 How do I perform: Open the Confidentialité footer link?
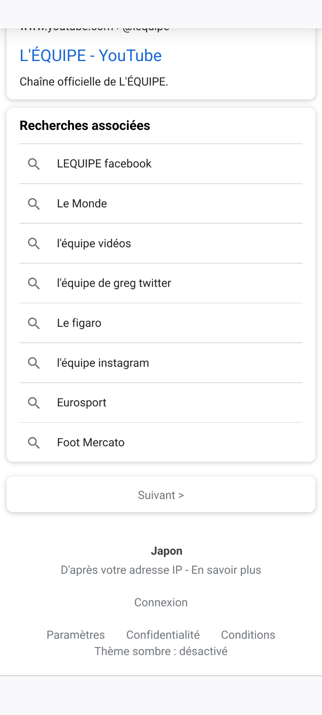[x=163, y=635]
